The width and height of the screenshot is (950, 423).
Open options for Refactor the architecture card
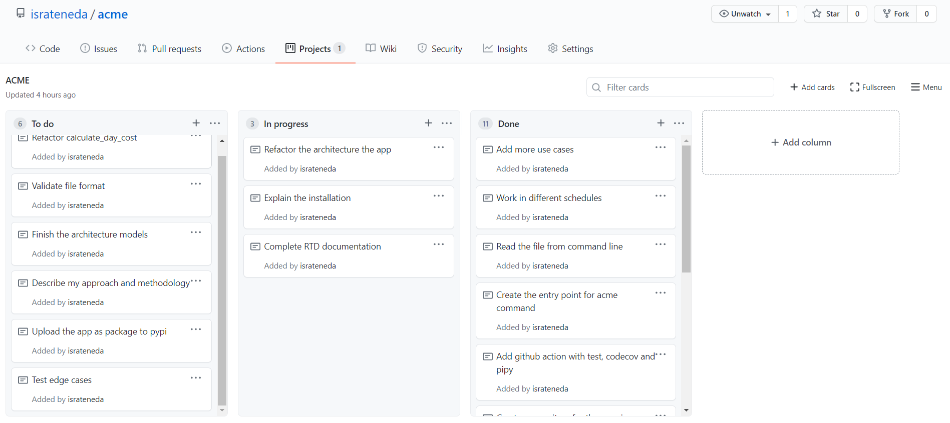pyautogui.click(x=439, y=147)
